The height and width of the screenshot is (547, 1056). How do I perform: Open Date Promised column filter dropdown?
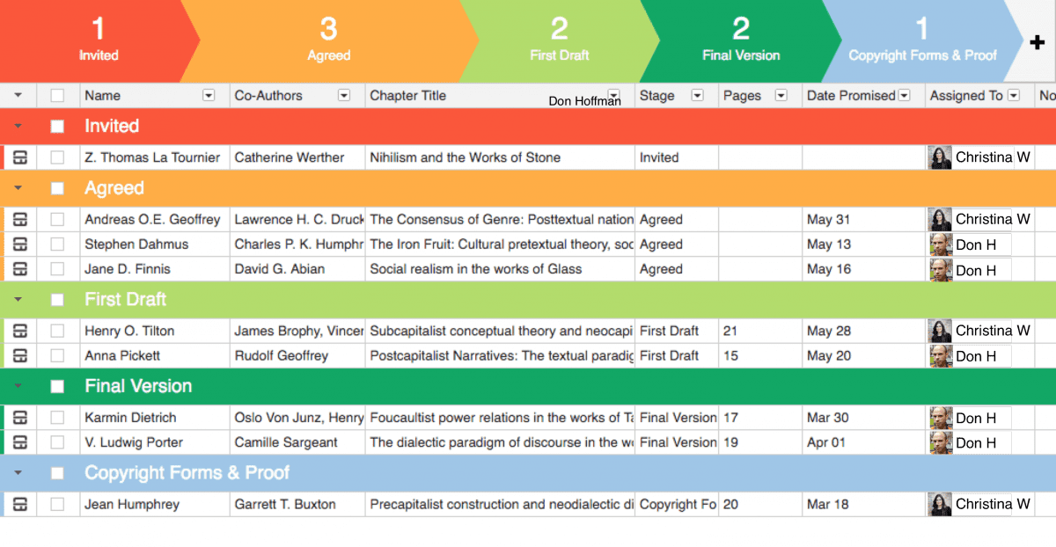[x=904, y=96]
